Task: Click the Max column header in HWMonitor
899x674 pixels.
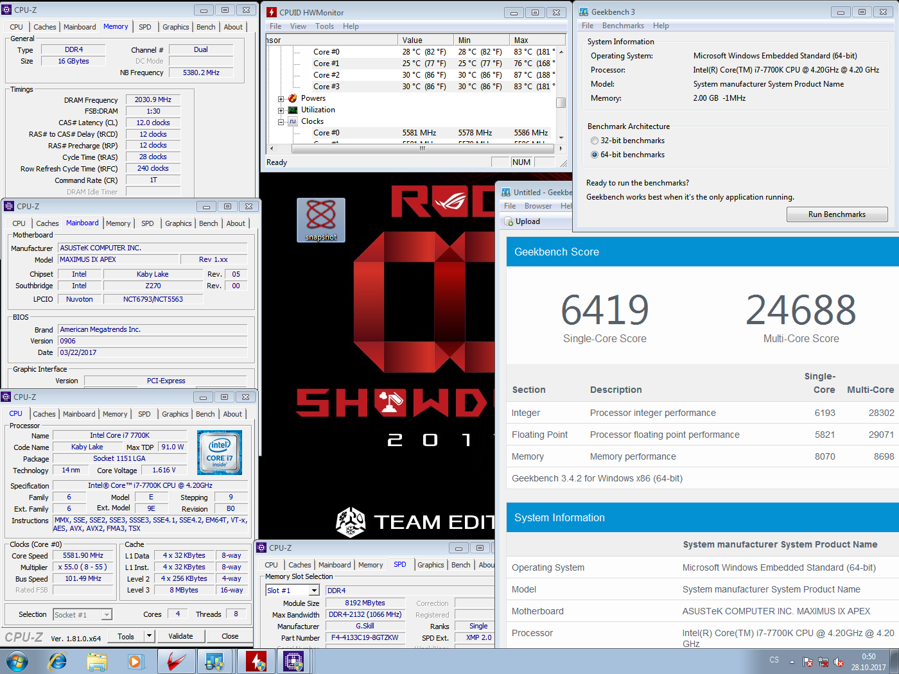Action: coord(538,40)
